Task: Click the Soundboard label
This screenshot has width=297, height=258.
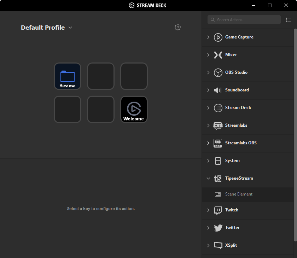Action: point(237,90)
